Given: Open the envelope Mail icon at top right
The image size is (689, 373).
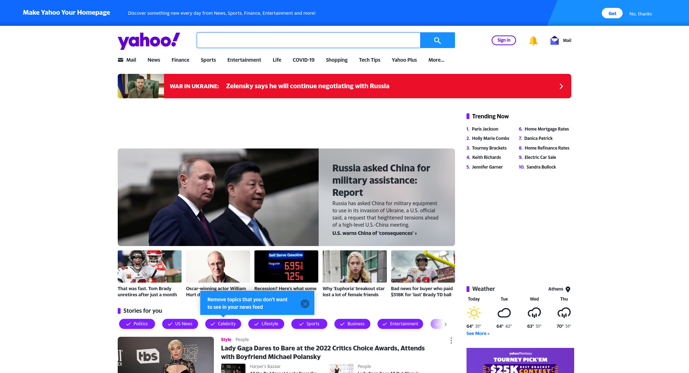Looking at the screenshot, I should point(554,40).
